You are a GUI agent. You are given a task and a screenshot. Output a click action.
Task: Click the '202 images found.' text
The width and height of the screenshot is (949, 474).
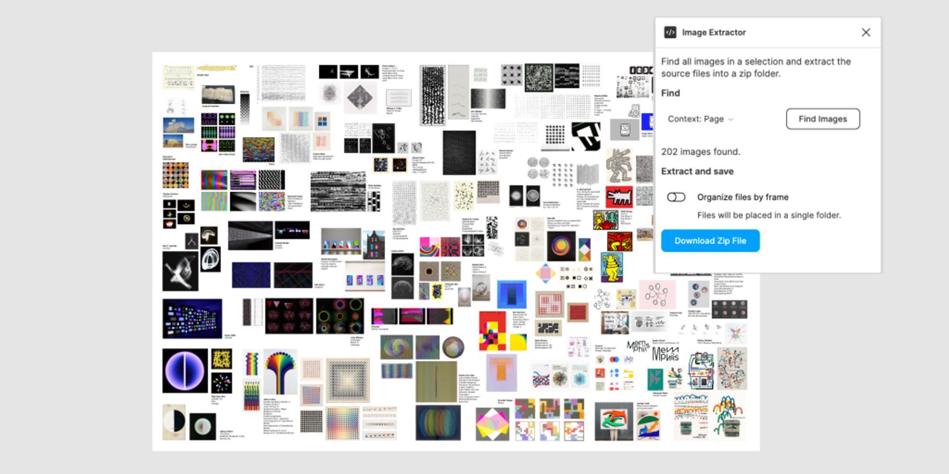(x=700, y=152)
